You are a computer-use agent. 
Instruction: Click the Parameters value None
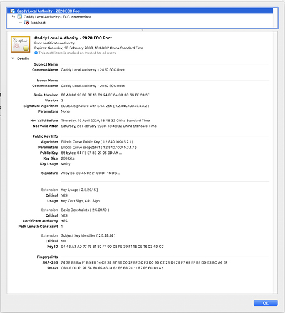pyautogui.click(x=65, y=111)
